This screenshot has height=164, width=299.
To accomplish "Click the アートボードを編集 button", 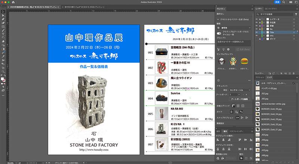I will coord(239,99).
